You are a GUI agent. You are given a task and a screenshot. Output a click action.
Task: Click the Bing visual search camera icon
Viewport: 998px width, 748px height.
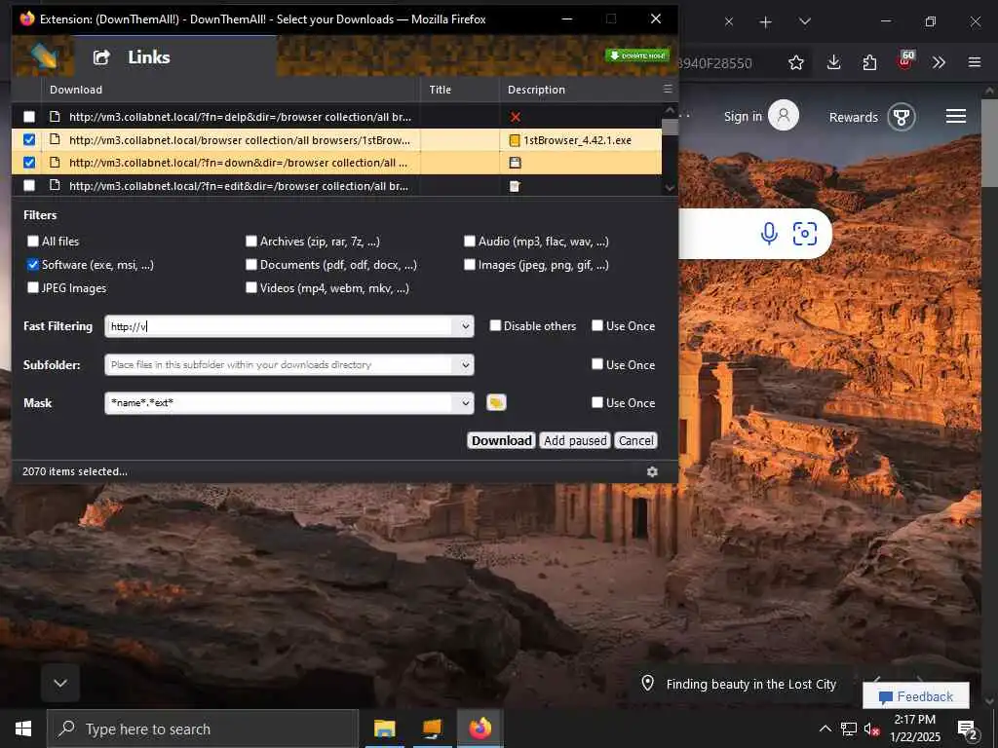tap(805, 234)
